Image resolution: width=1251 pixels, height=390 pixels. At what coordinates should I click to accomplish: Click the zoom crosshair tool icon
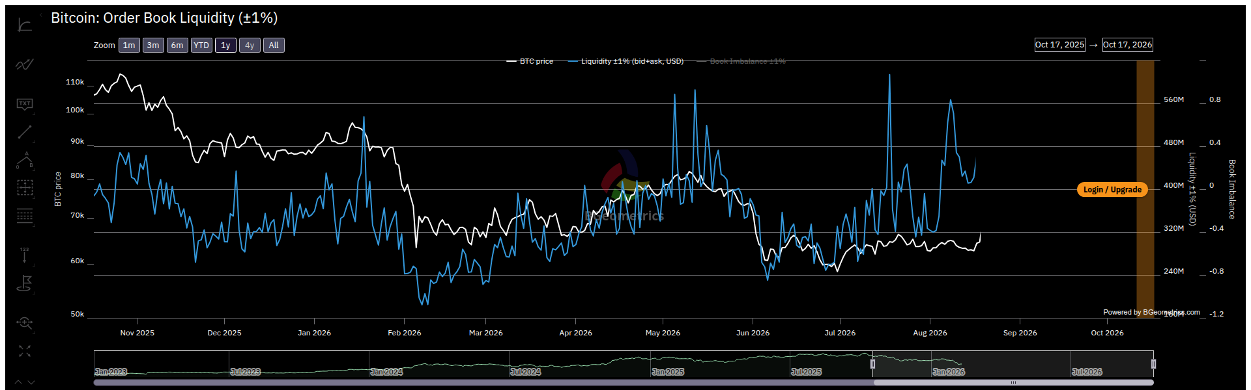click(24, 322)
